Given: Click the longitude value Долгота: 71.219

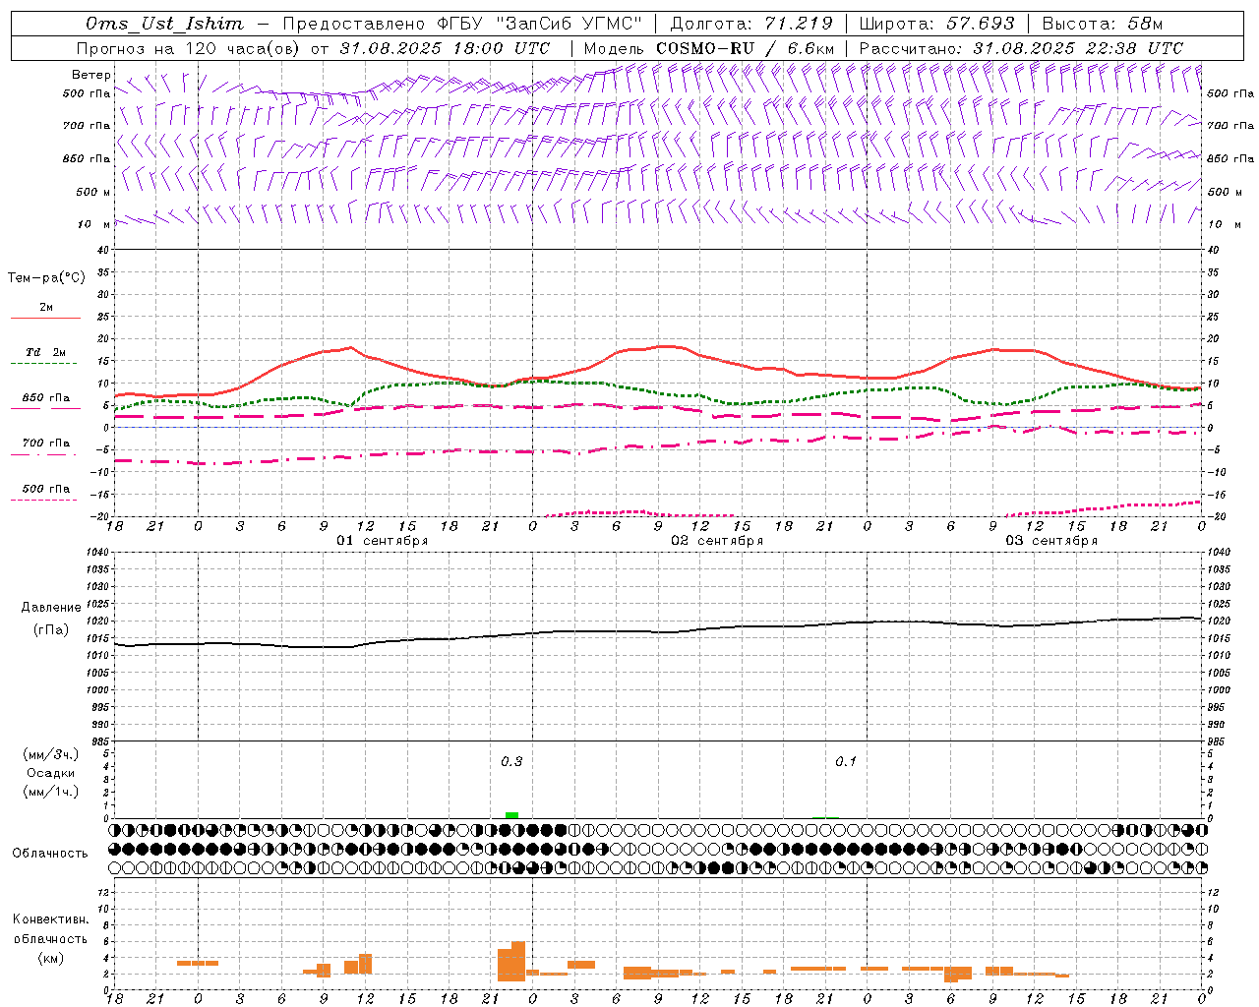Looking at the screenshot, I should point(751,24).
